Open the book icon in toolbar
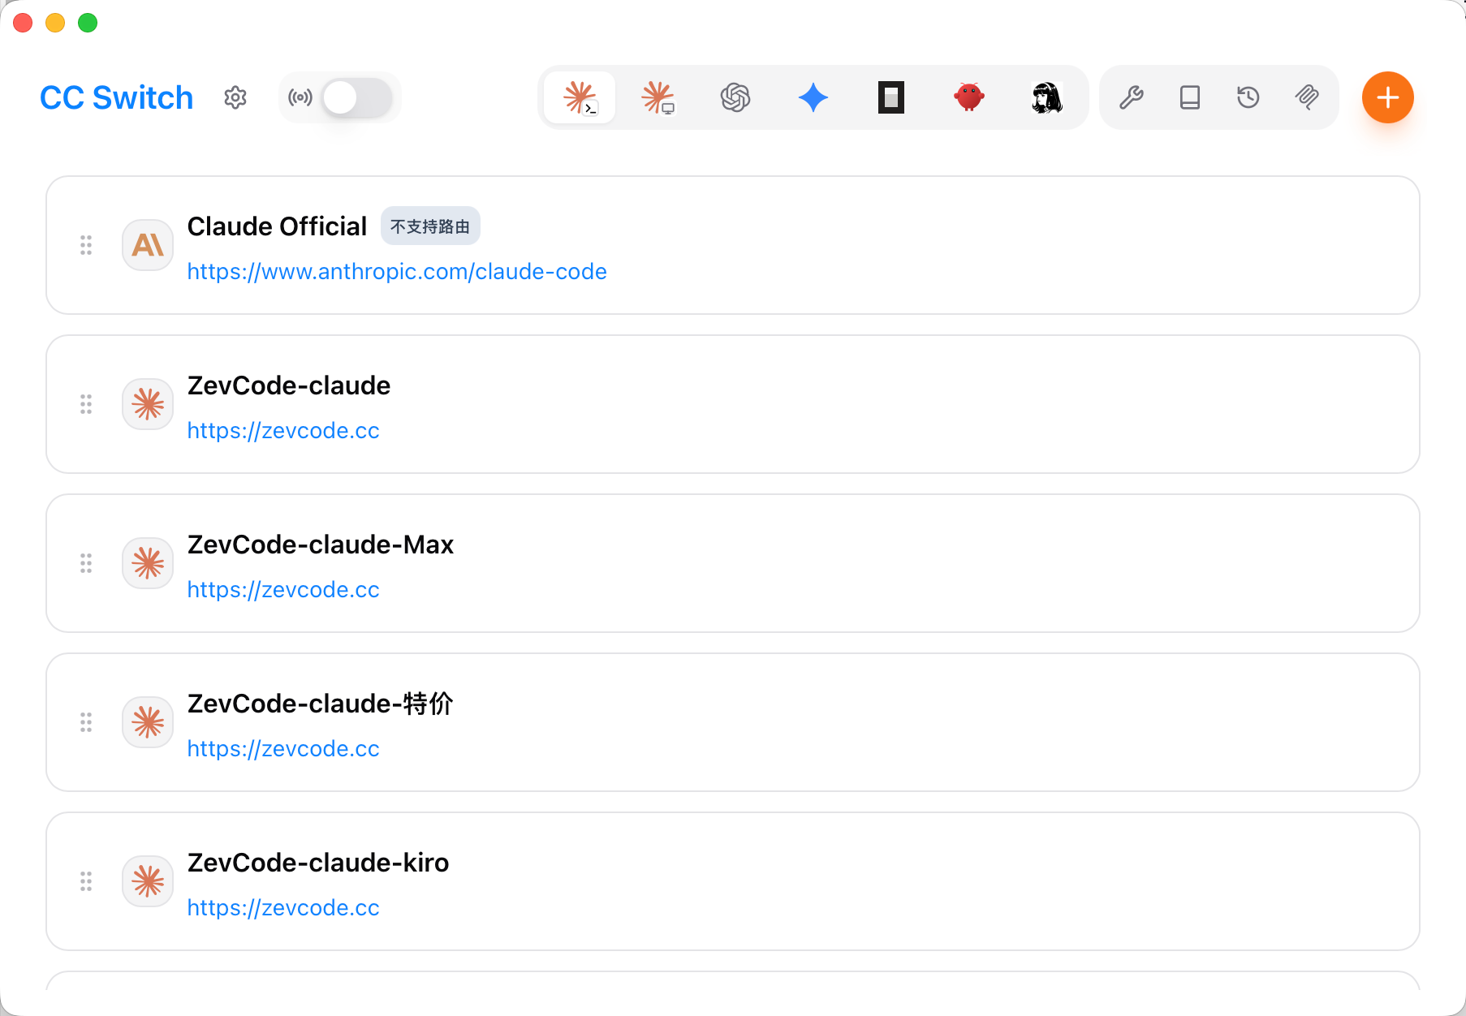Image resolution: width=1466 pixels, height=1016 pixels. click(1190, 97)
